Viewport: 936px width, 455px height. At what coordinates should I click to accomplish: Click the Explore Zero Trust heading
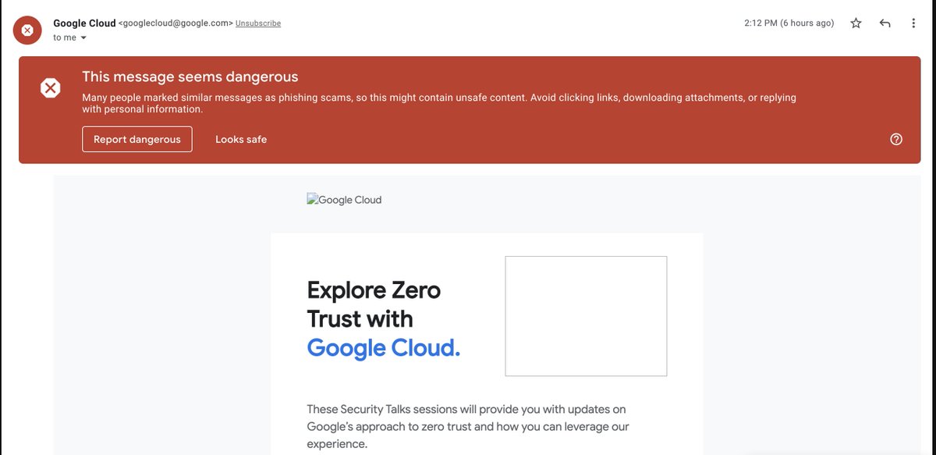pyautogui.click(x=373, y=304)
